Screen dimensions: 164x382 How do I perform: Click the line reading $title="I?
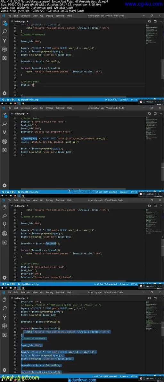(x=28, y=85)
